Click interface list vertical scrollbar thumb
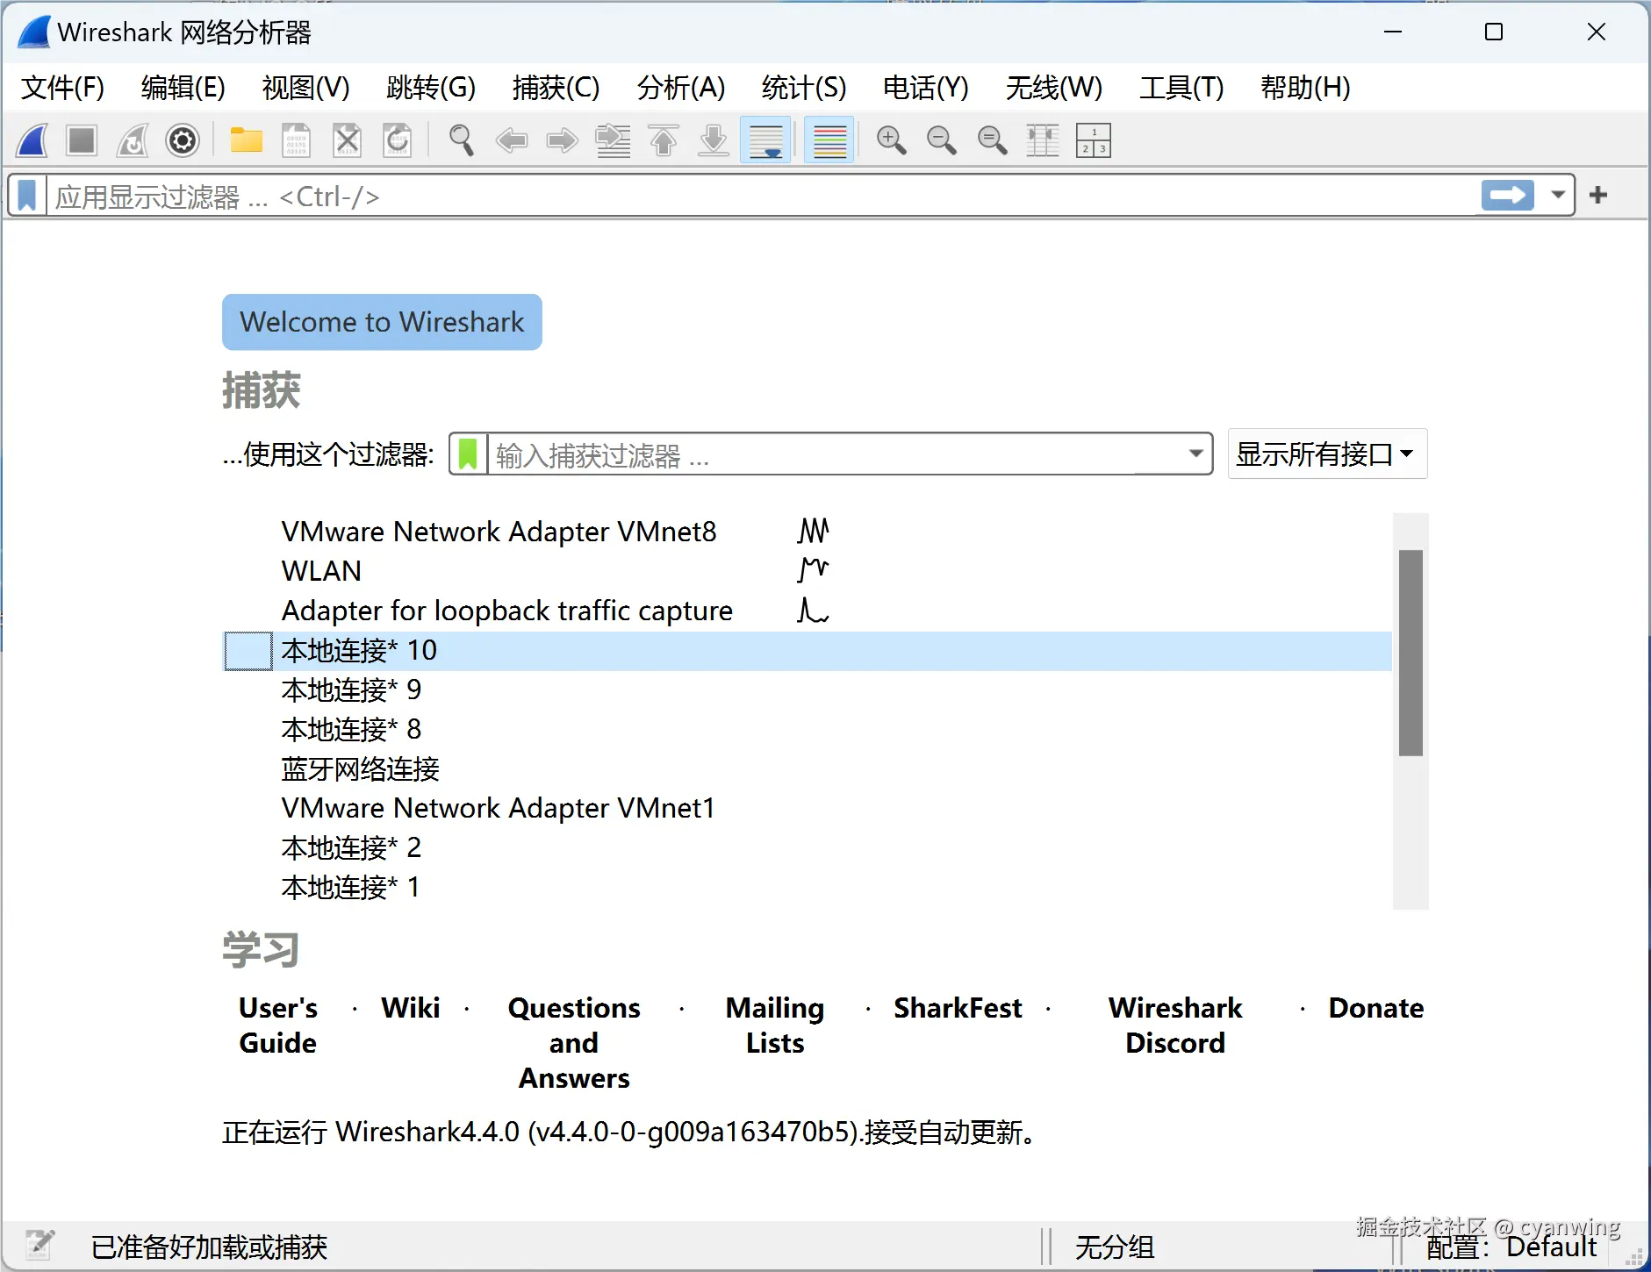The width and height of the screenshot is (1651, 1272). tap(1411, 653)
